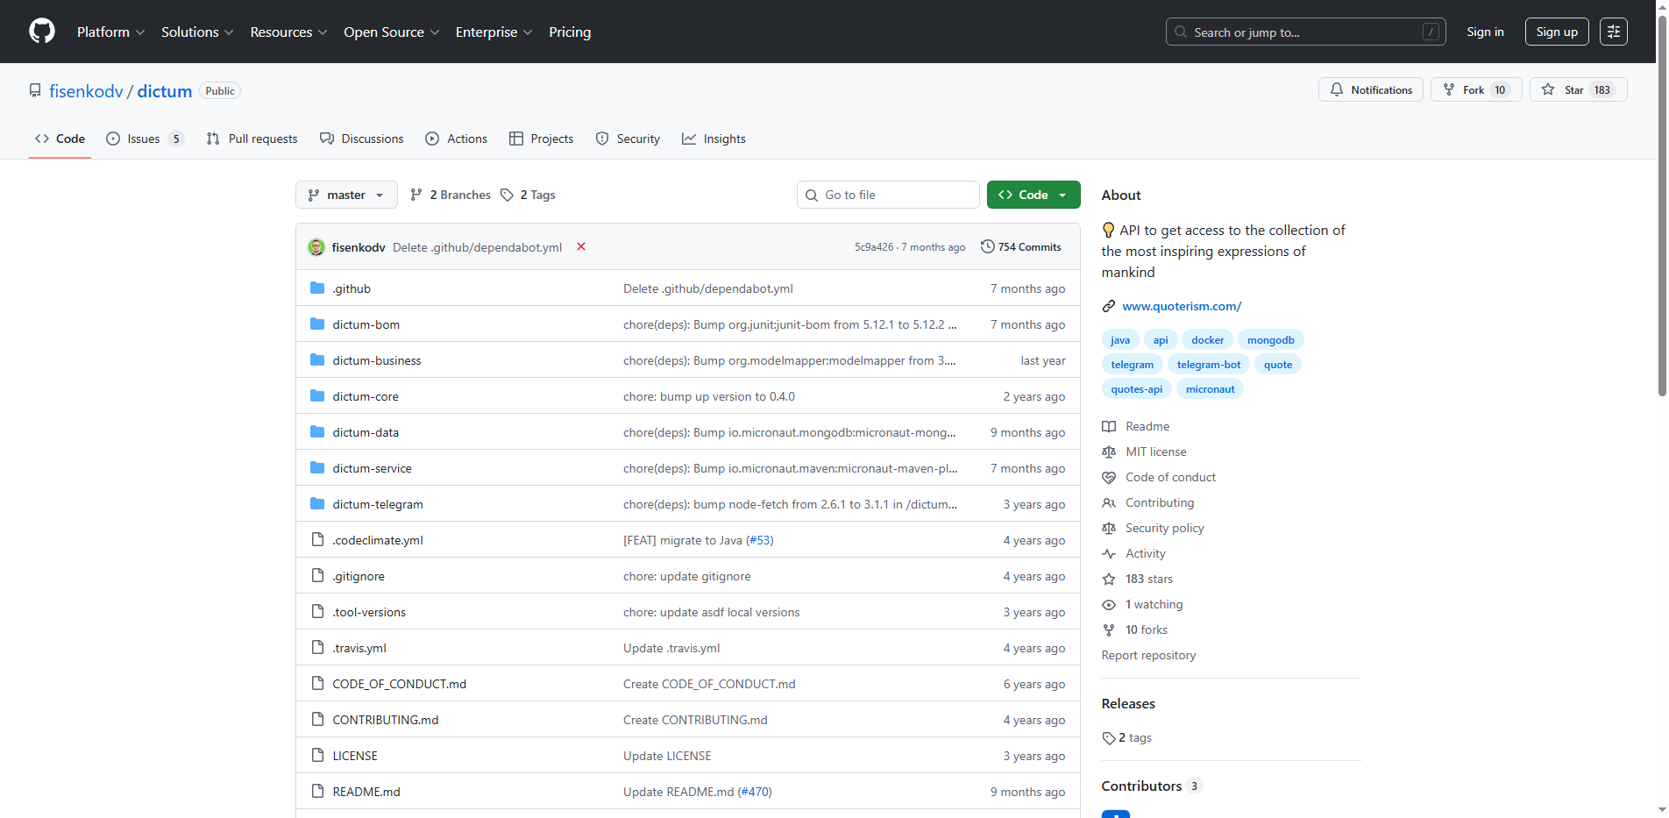
Task: Click the heart icon beside Code of conduct
Action: 1109,477
